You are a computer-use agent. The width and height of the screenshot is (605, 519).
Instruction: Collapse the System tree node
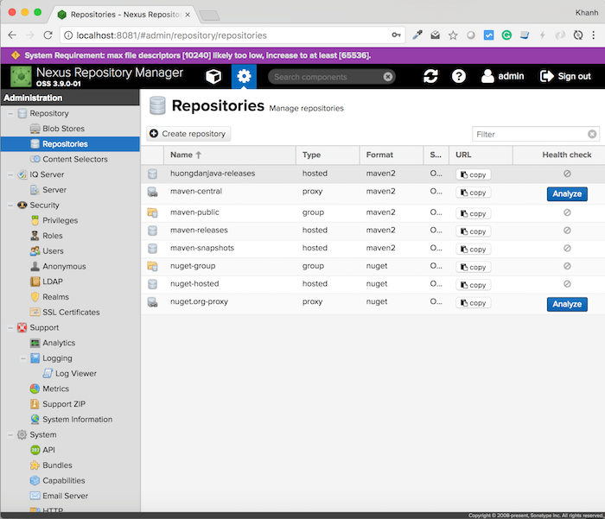pyautogui.click(x=10, y=435)
